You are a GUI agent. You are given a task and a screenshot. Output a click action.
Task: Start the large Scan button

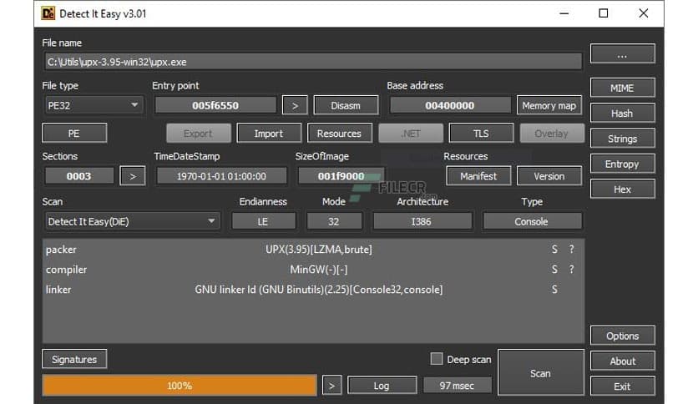[x=540, y=373]
